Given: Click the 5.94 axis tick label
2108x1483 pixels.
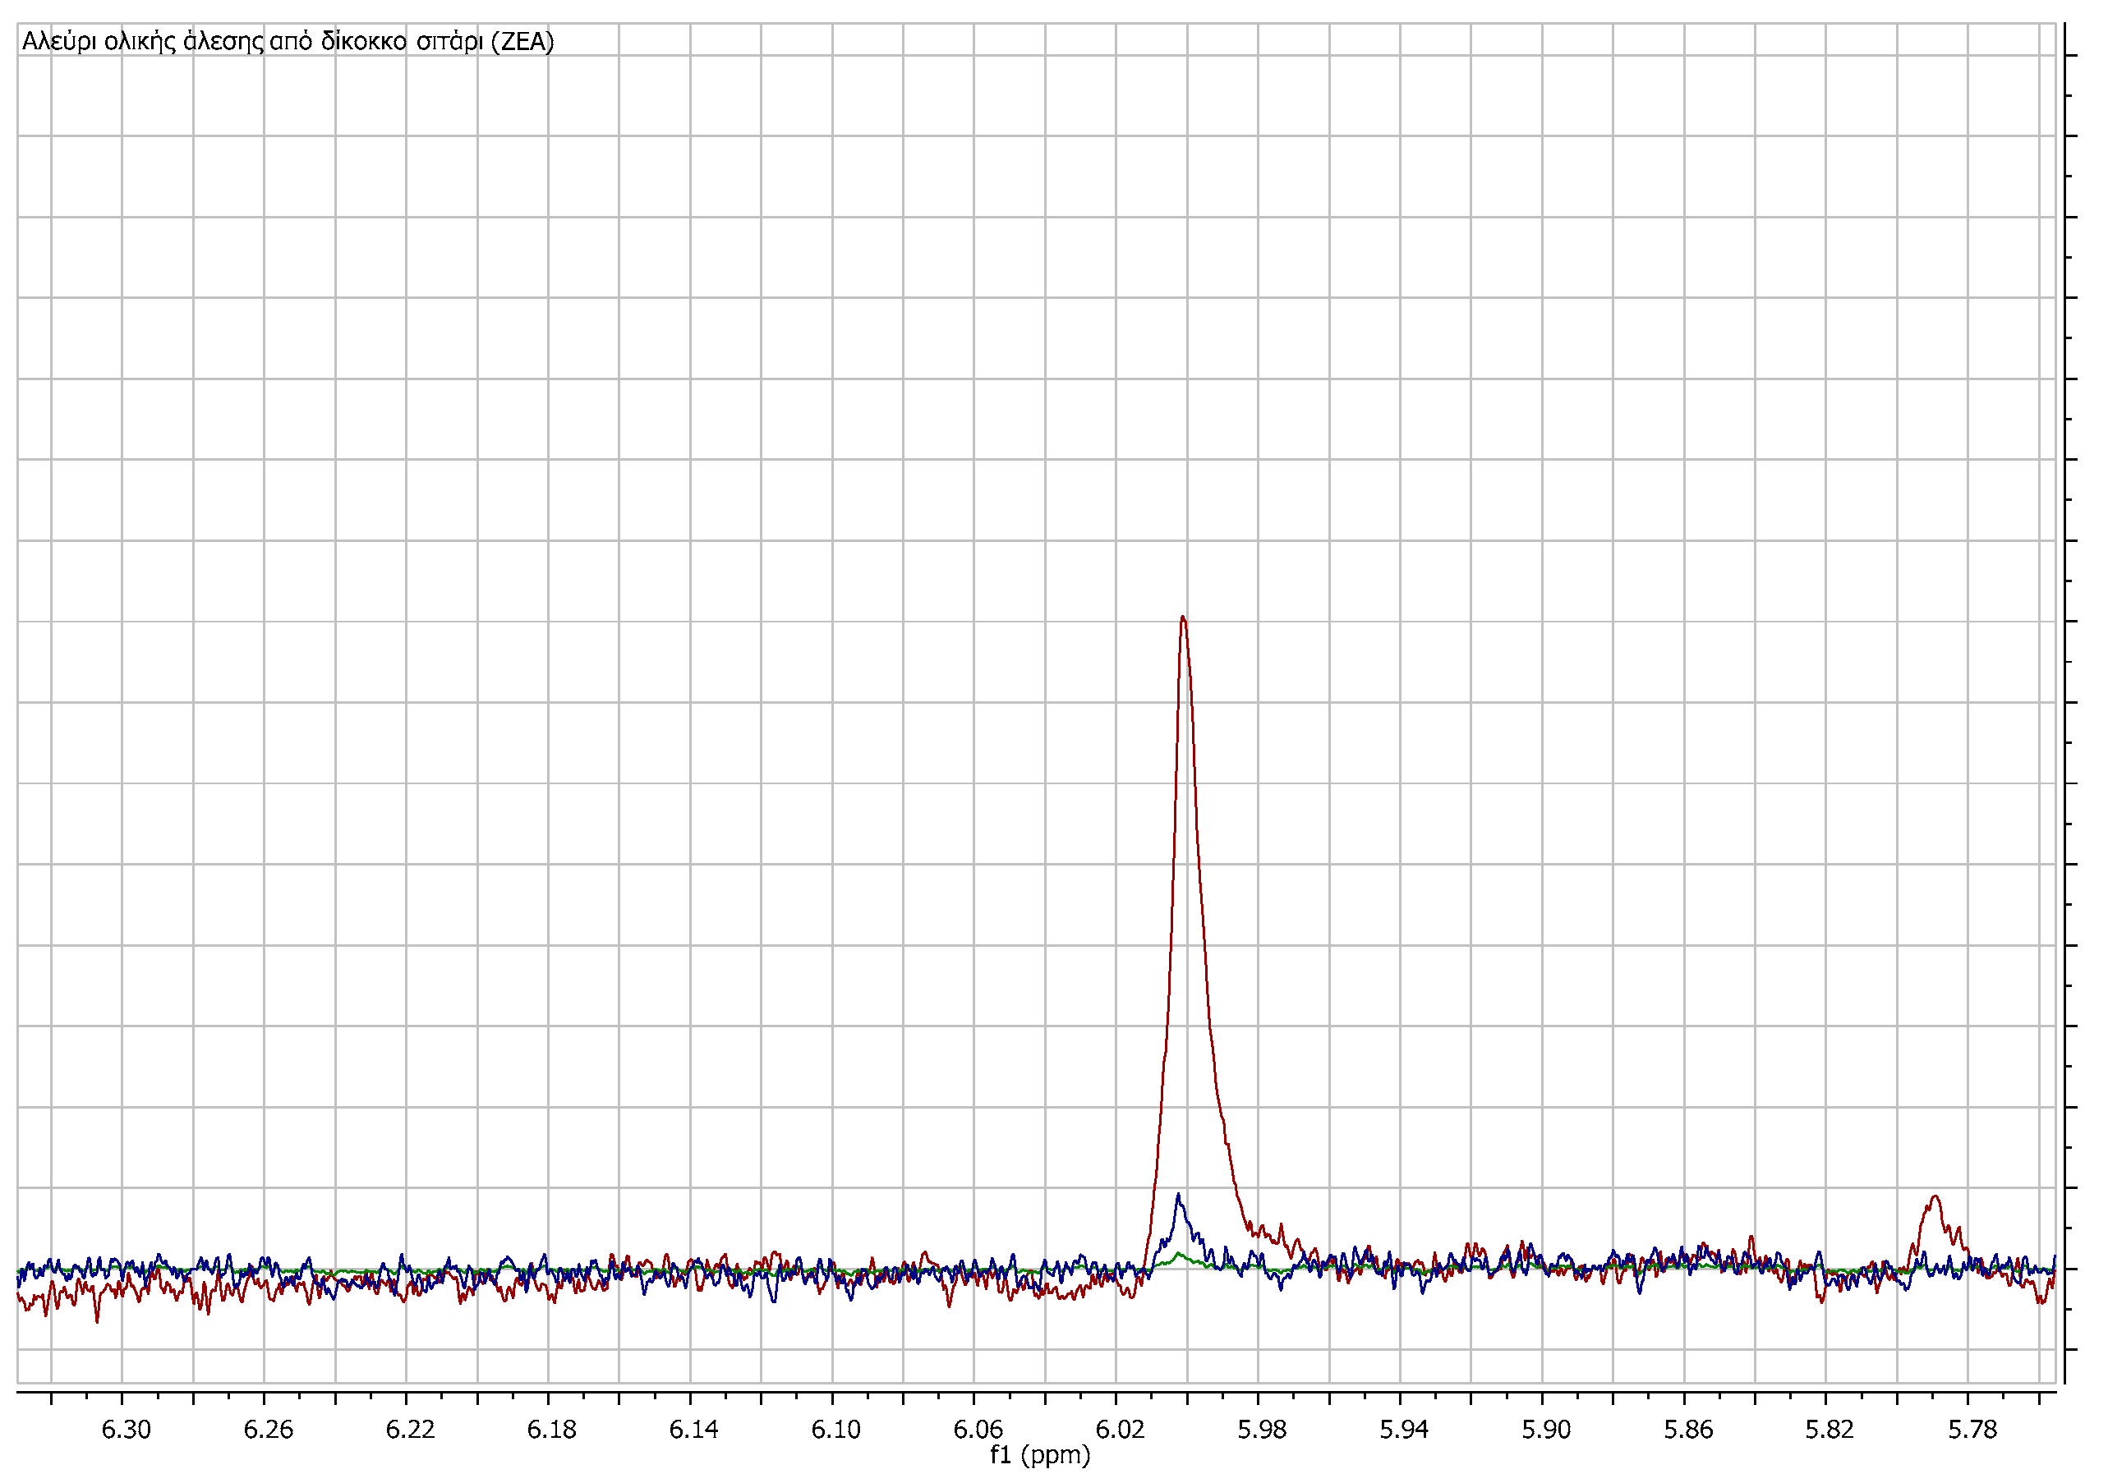Looking at the screenshot, I should tap(1404, 1430).
